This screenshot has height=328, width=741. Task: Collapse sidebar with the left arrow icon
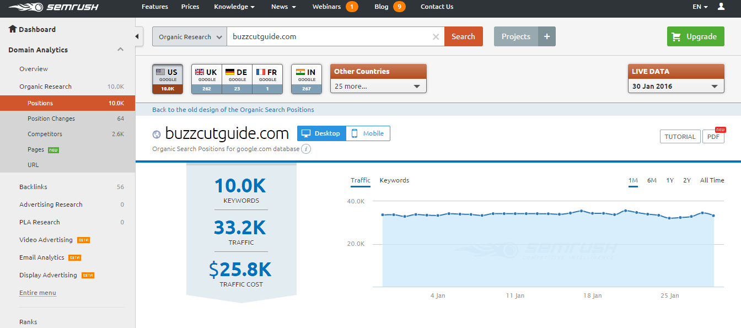coord(137,36)
